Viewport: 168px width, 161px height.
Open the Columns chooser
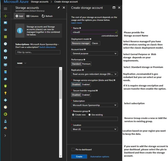[32, 16]
